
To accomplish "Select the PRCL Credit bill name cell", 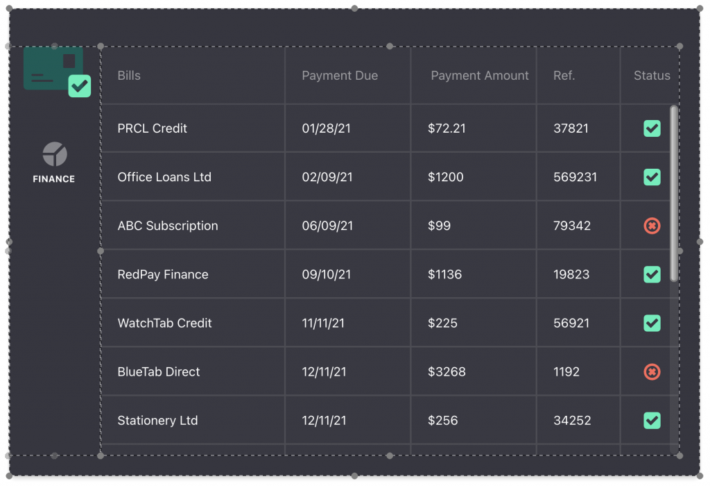I will 153,128.
